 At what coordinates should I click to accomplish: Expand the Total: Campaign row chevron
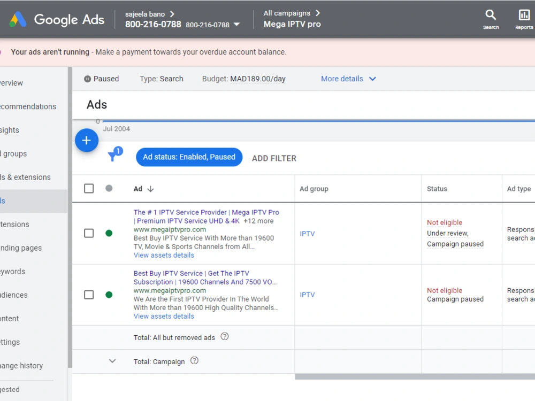(x=112, y=361)
